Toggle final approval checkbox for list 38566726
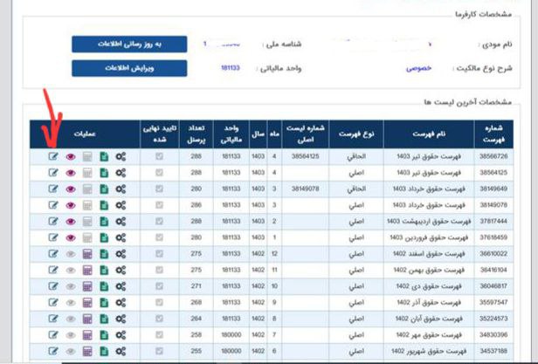The height and width of the screenshot is (364, 538). click(159, 156)
